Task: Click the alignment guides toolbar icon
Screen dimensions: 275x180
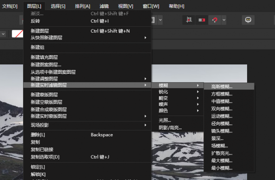Action: [189, 20]
